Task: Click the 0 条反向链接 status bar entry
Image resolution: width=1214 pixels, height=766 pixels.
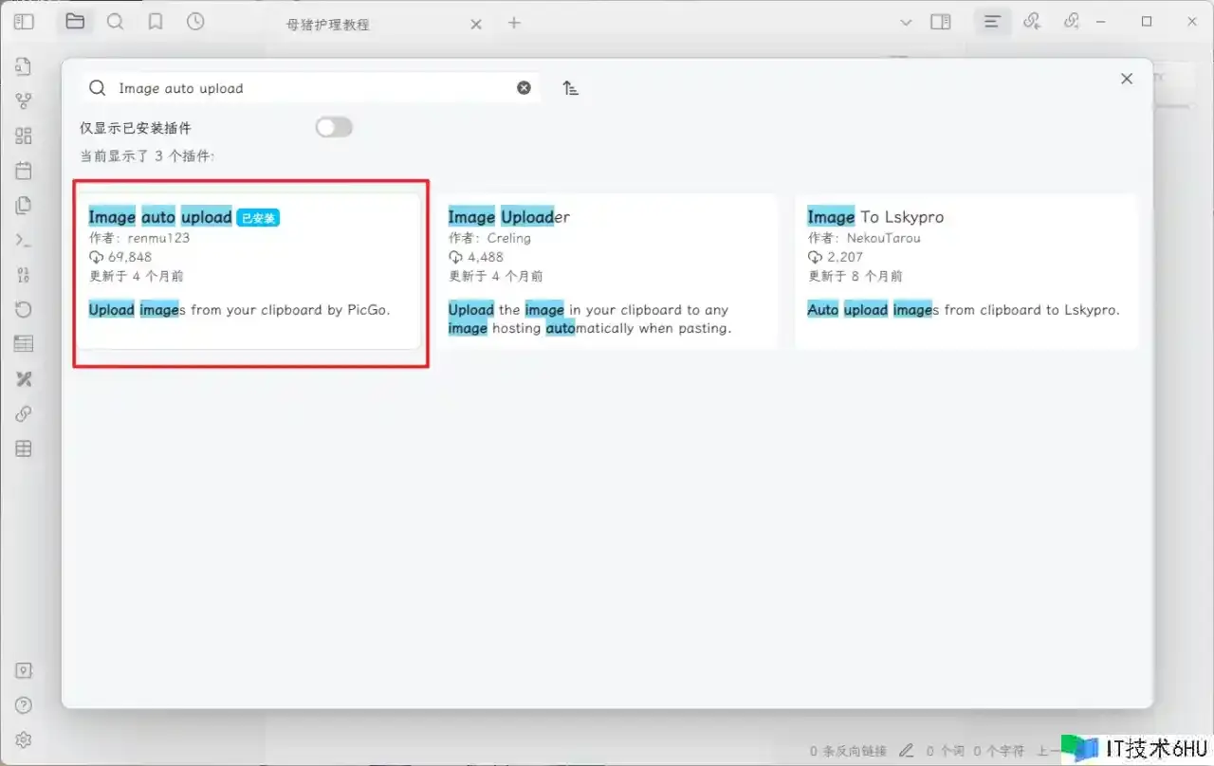Action: click(x=848, y=751)
